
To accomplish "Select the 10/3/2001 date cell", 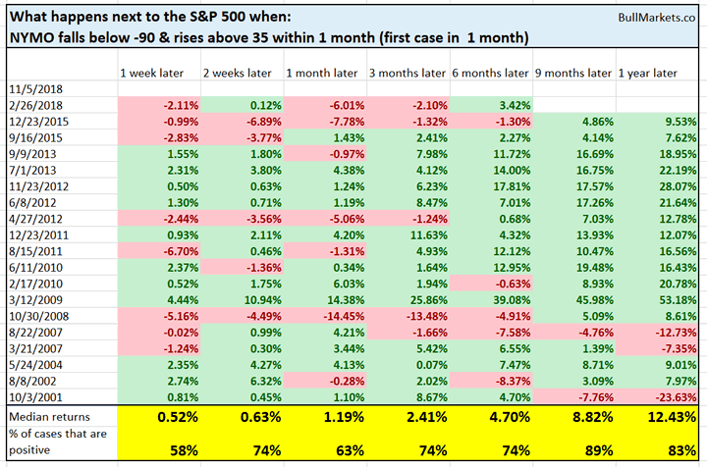I will [34, 395].
